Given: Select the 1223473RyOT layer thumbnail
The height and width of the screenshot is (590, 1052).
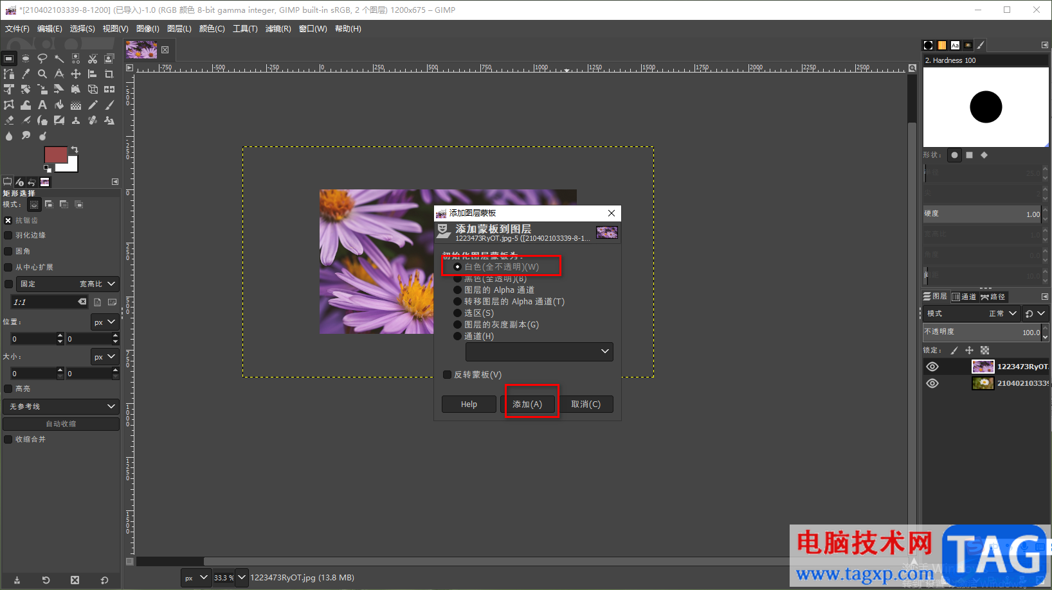Looking at the screenshot, I should (983, 367).
